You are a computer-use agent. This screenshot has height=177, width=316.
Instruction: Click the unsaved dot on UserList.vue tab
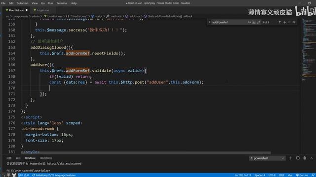[26, 10]
